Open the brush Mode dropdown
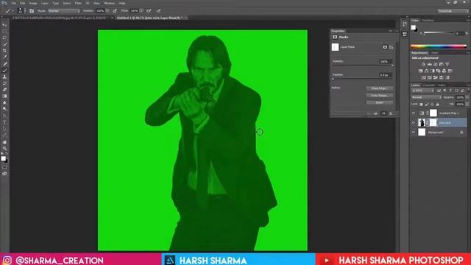The height and width of the screenshot is (265, 471). tap(64, 11)
